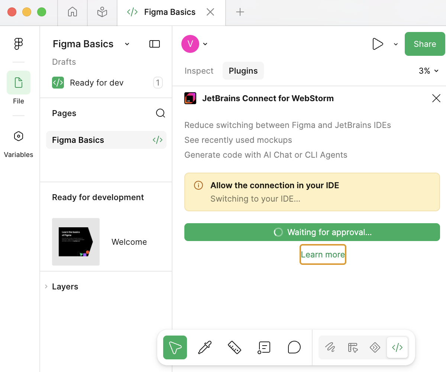Close the Figma Basics tab
The height and width of the screenshot is (372, 446).
click(210, 12)
